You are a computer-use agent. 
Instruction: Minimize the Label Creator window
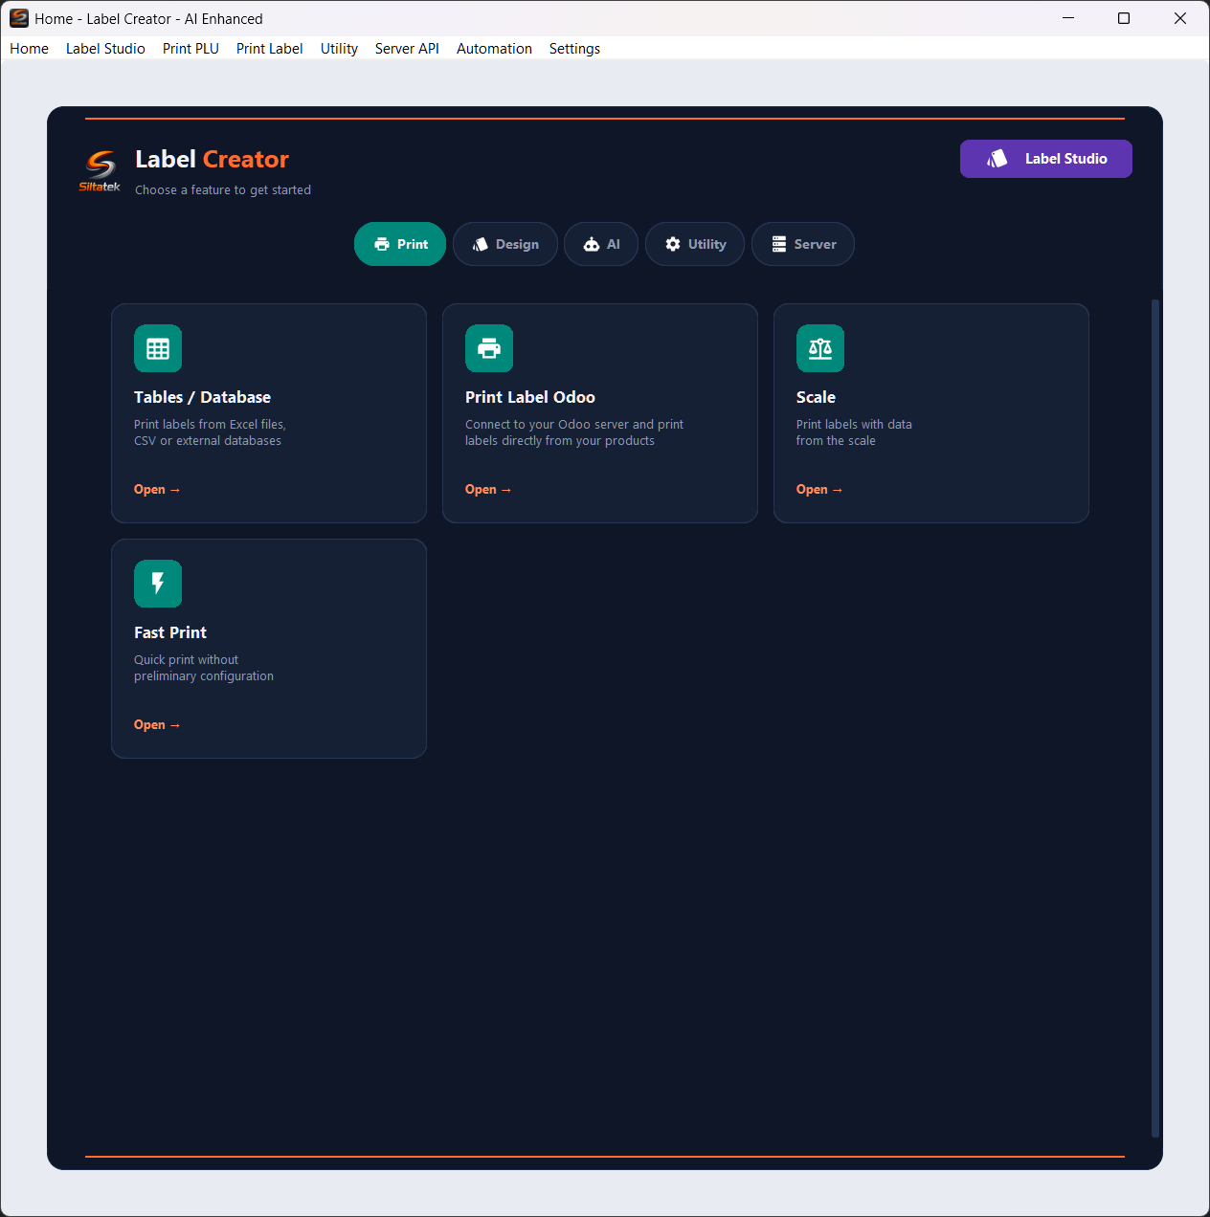point(1068,18)
